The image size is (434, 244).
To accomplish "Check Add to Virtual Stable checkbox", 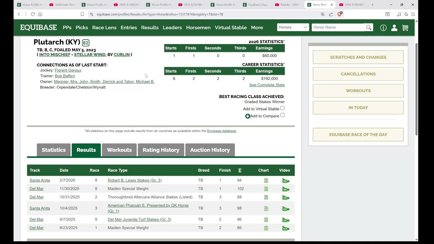I will click(282, 108).
